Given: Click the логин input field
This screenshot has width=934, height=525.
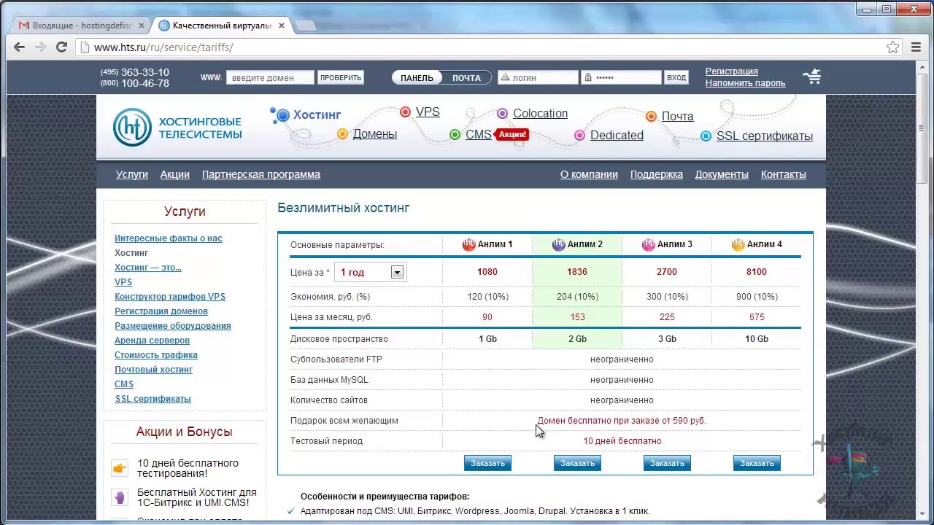Looking at the screenshot, I should click(538, 77).
